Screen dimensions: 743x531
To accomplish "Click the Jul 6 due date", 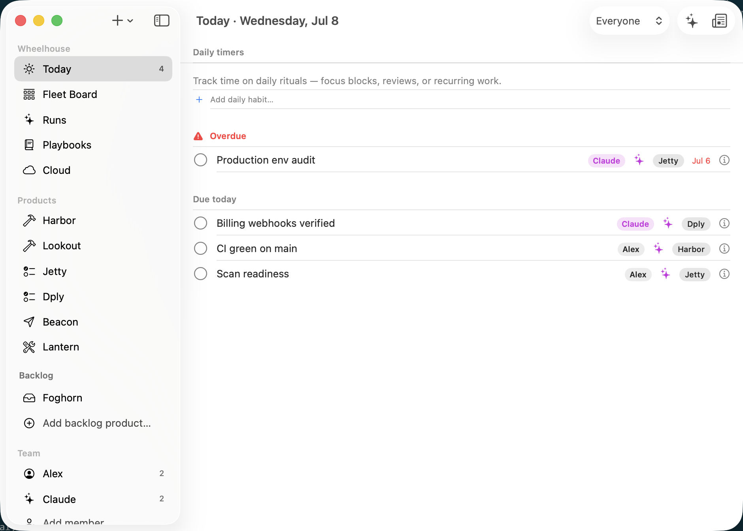I will tap(701, 161).
